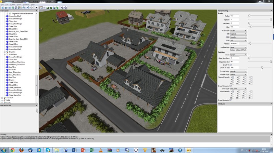The image size is (274, 153).
Task: Open Skype from taskbar
Action: [48, 150]
